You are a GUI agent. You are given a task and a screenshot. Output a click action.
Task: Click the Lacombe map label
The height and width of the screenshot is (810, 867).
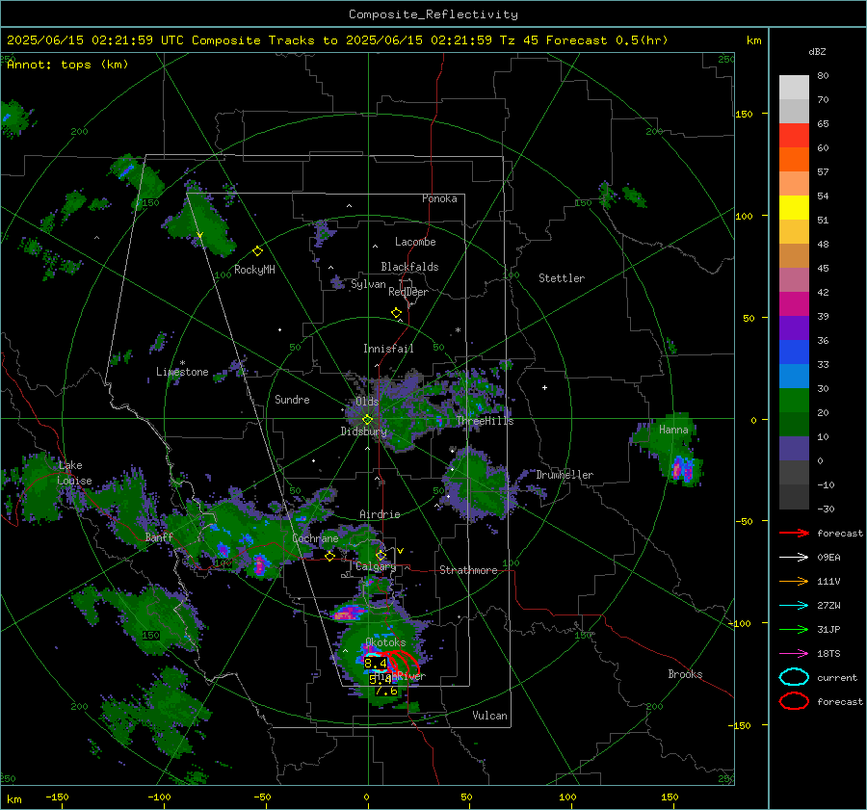click(x=415, y=242)
